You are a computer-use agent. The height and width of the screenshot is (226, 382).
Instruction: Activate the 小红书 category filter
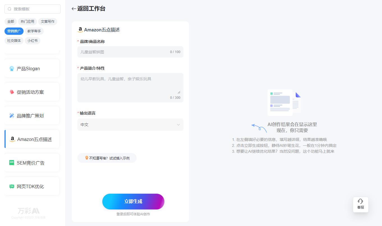[33, 41]
